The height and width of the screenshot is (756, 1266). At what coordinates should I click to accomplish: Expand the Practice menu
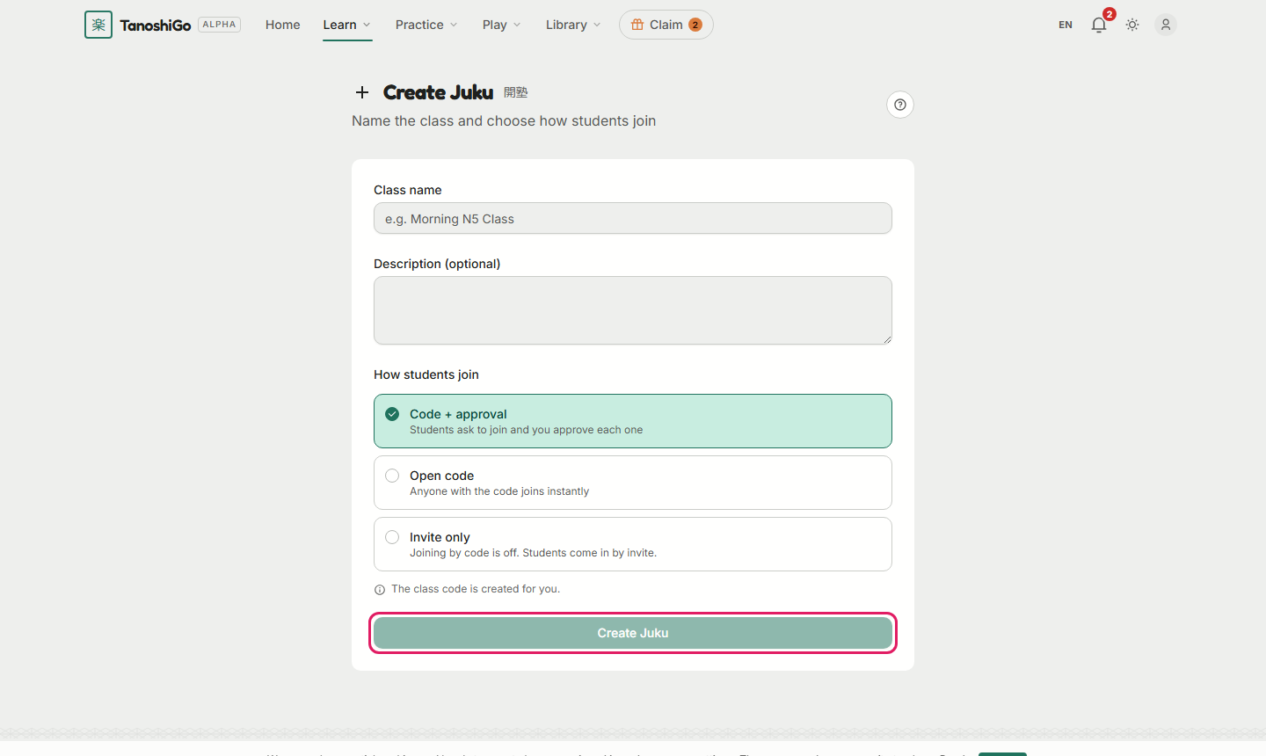(x=426, y=25)
